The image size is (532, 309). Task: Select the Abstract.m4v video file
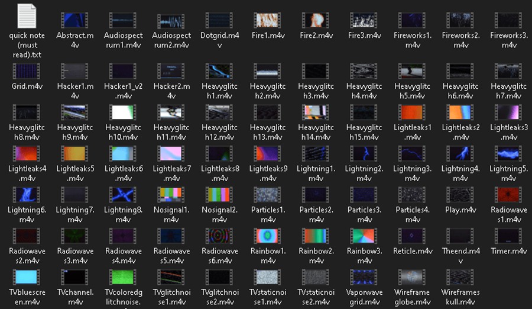coord(75,21)
